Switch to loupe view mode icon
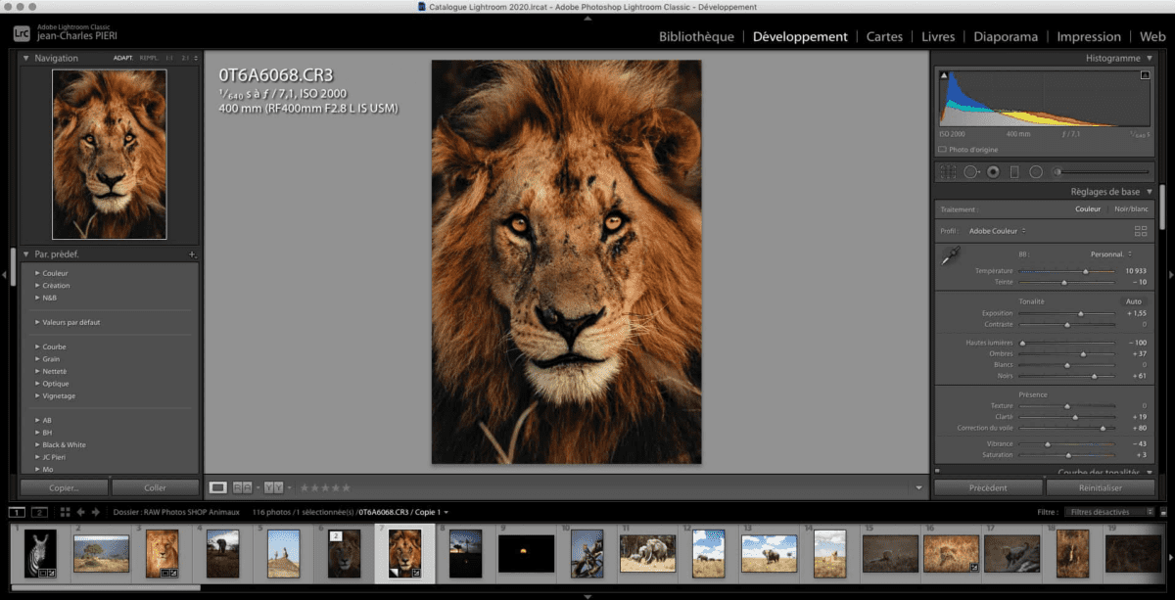1175x600 pixels. click(x=218, y=486)
